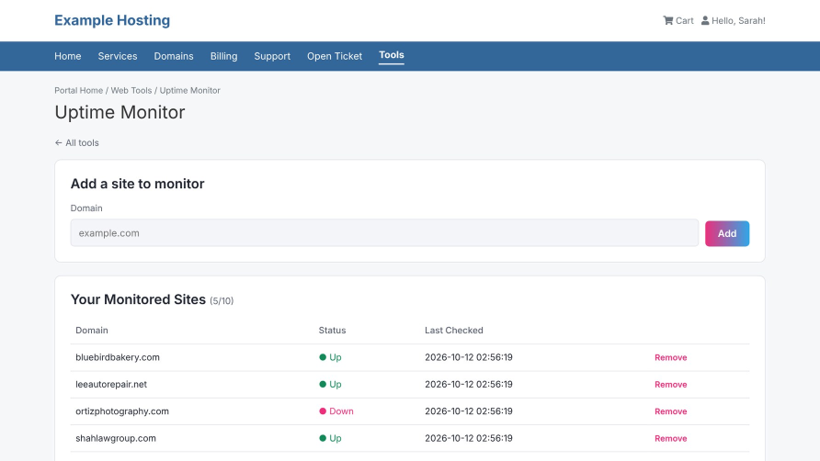
Task: Click the Last Checked column header
Action: click(454, 331)
